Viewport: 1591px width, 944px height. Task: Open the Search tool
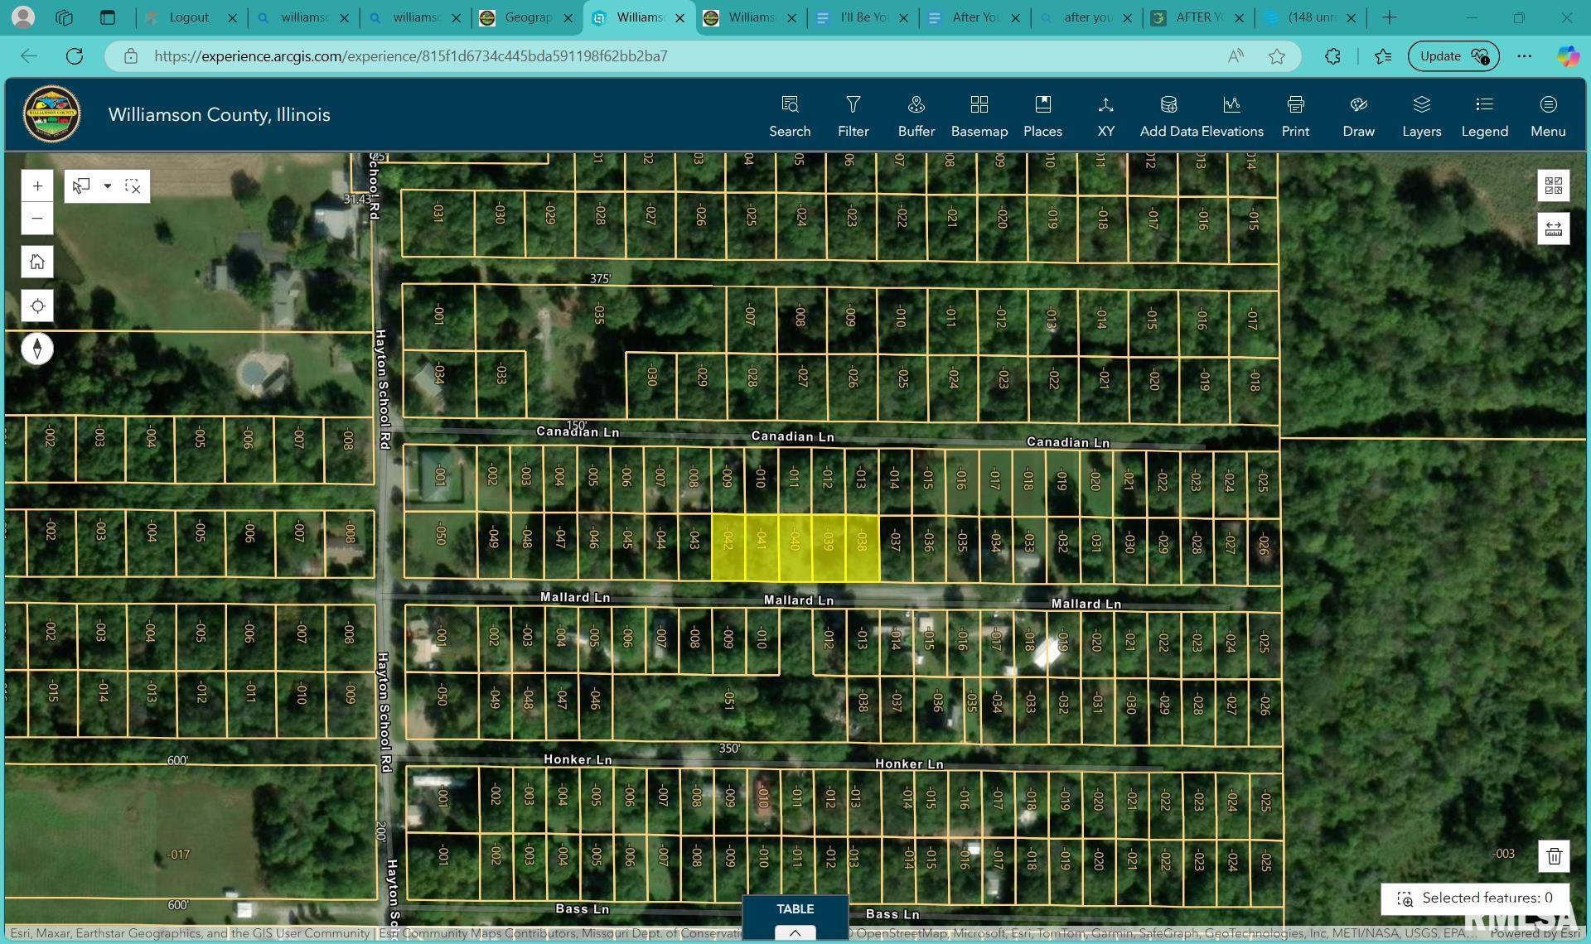(x=789, y=116)
